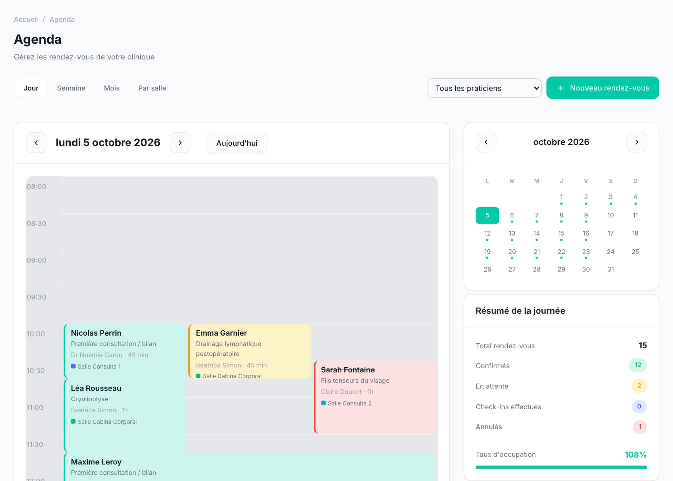The height and width of the screenshot is (481, 673).
Task: Switch to the Mois view tab
Action: pyautogui.click(x=112, y=88)
